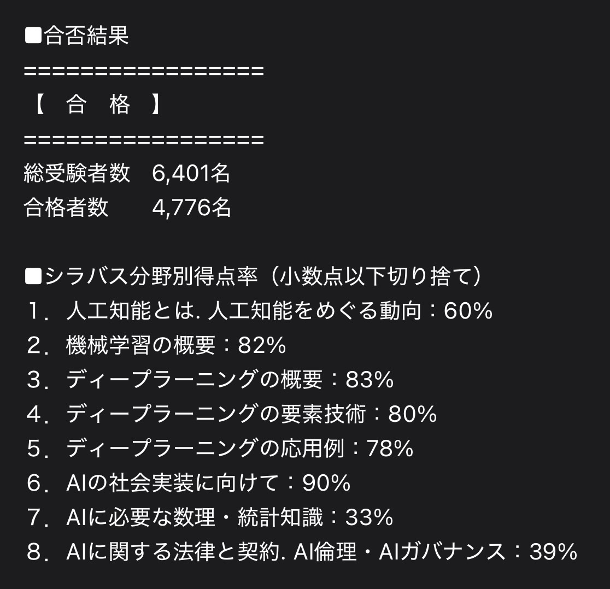This screenshot has height=589, width=610.
Task: Click the 33% score value
Action: tap(369, 517)
